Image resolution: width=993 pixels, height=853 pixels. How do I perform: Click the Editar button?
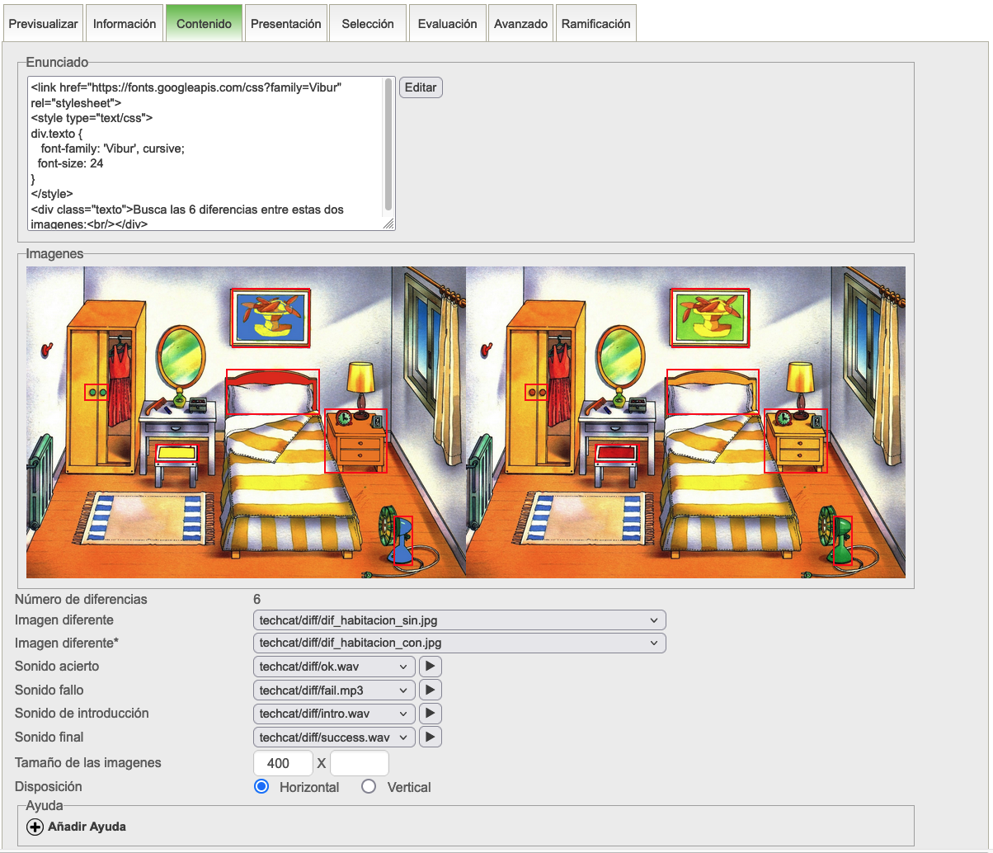(x=421, y=87)
